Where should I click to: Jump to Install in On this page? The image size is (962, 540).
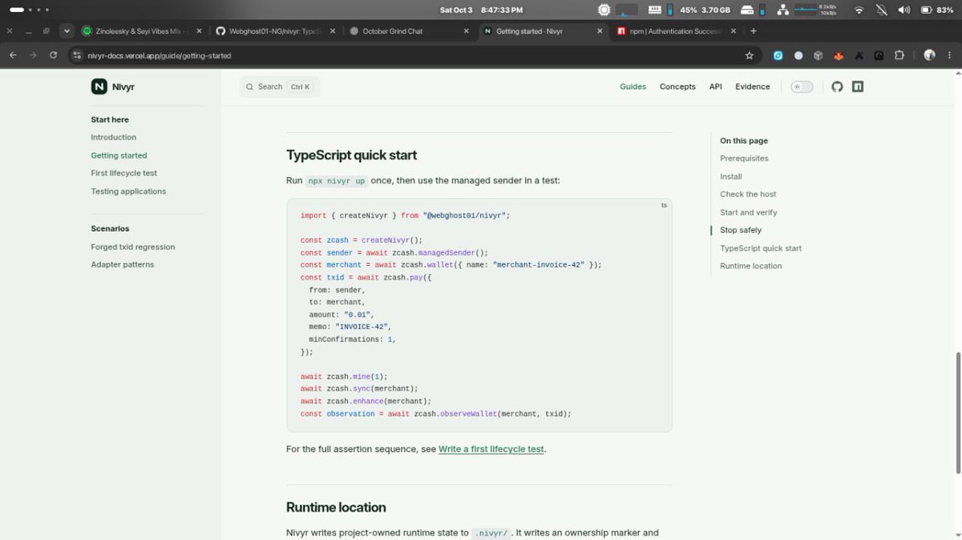click(x=731, y=176)
